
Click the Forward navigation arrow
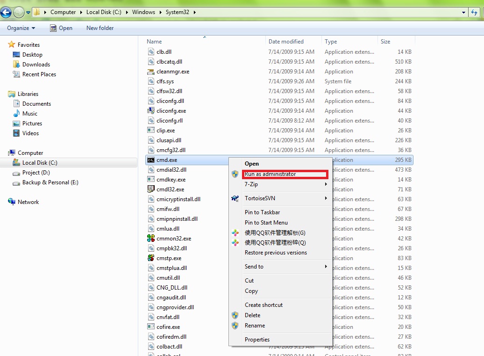coord(19,12)
